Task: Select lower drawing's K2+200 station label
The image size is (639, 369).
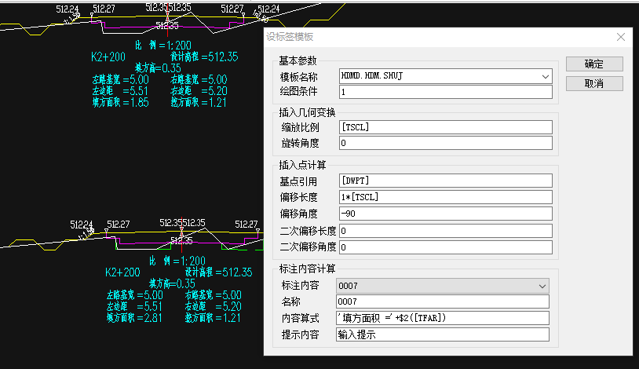Action: click(x=122, y=272)
